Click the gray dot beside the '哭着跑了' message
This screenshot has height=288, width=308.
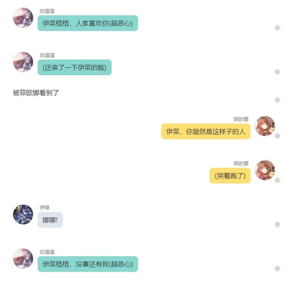coord(277,180)
